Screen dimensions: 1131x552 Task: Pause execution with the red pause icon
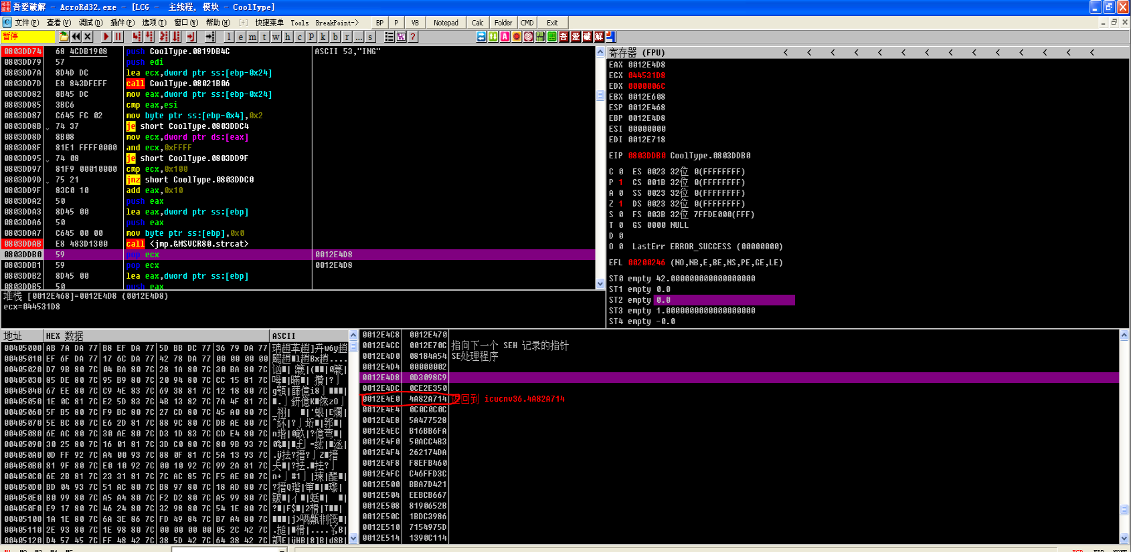(118, 37)
